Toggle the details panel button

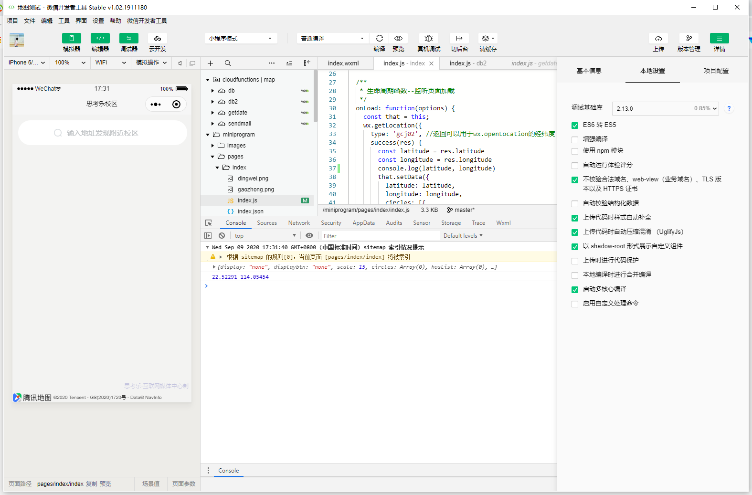coord(720,38)
